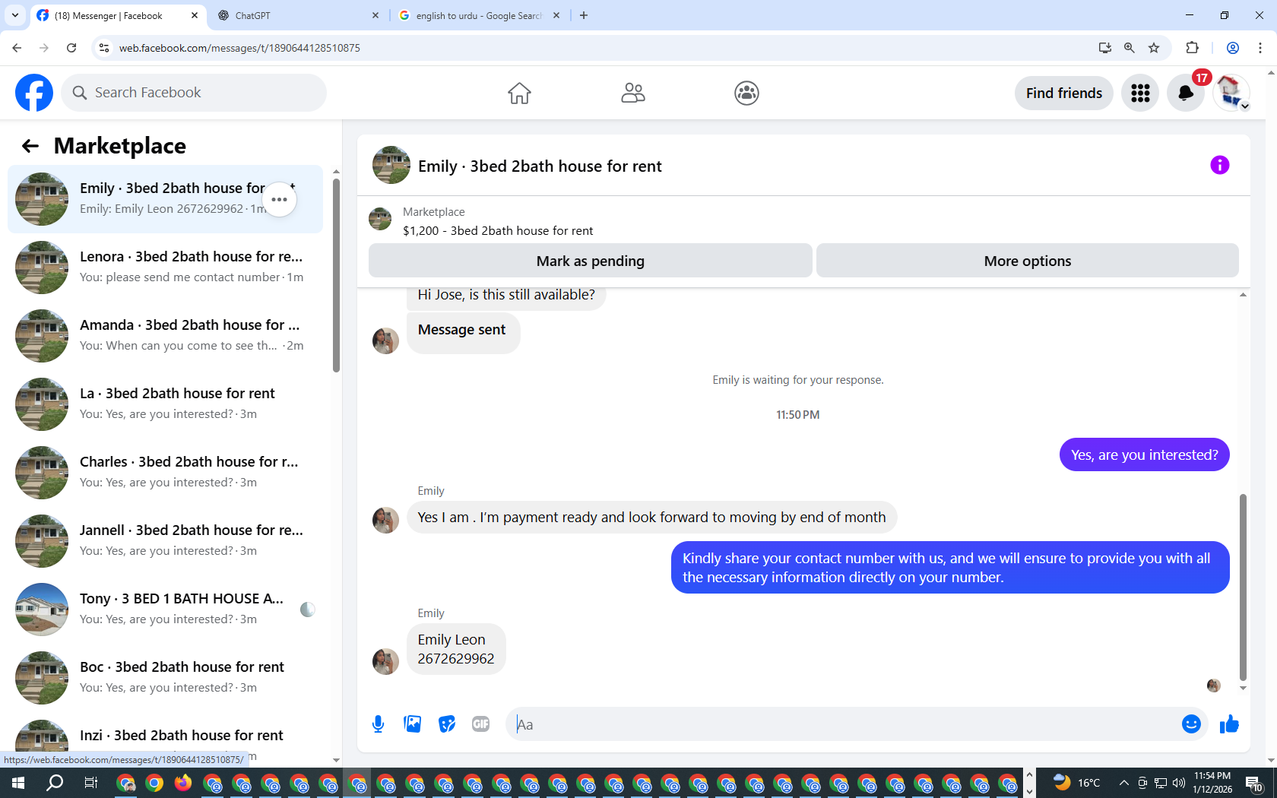Click the address bar URL
Viewport: 1277px width, 798px height.
pos(239,48)
